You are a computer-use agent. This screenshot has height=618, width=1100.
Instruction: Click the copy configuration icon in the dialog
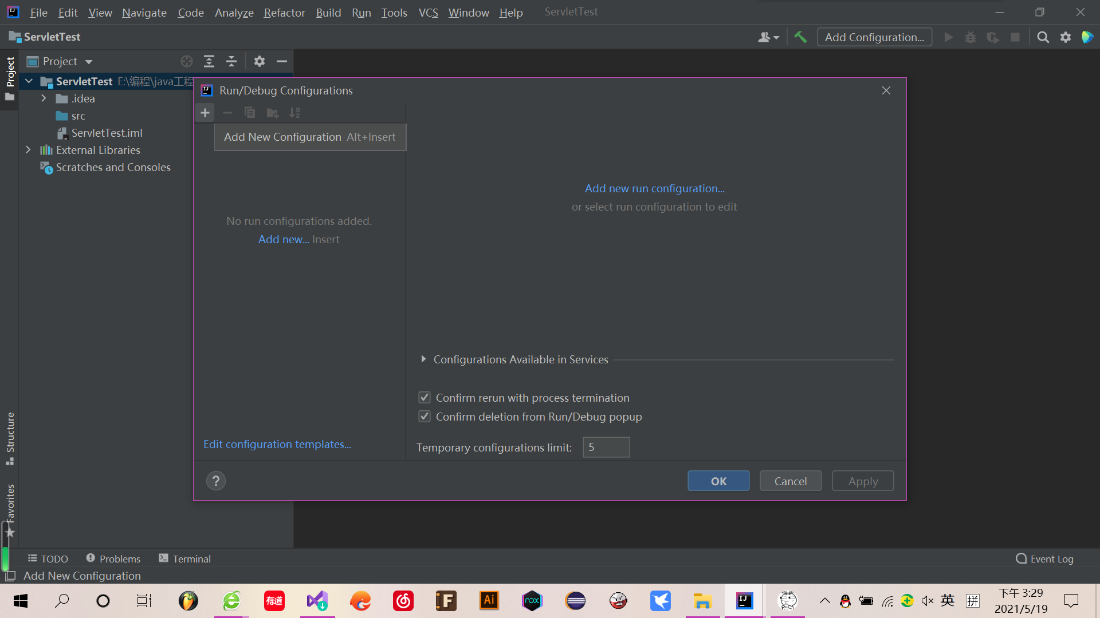pos(250,112)
